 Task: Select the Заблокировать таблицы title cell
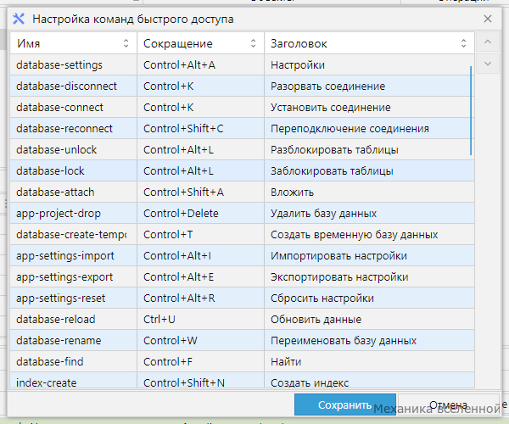tap(369, 171)
